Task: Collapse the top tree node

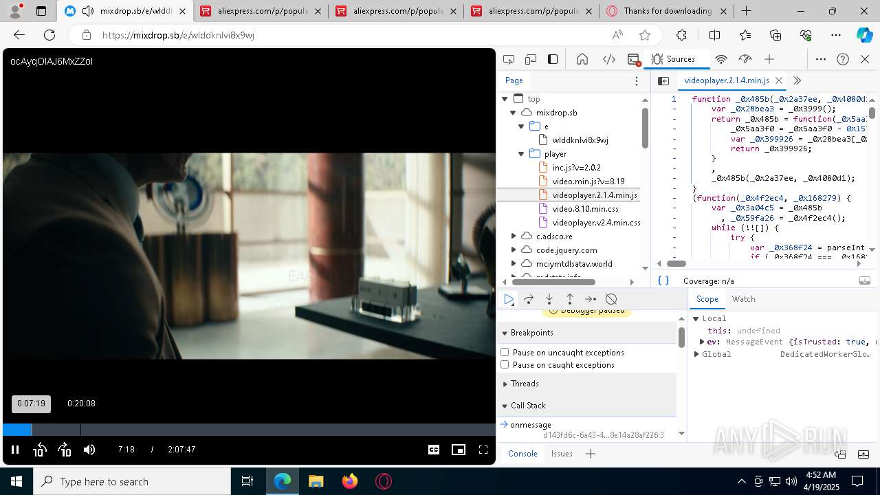Action: click(505, 99)
